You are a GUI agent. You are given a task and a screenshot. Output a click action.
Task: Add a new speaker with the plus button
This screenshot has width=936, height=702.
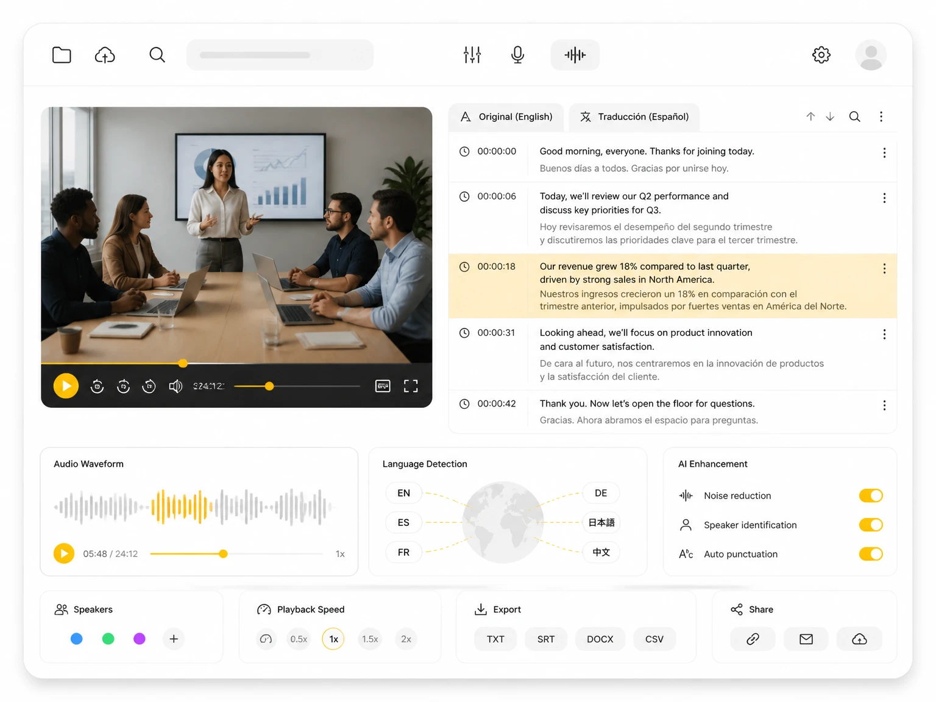[x=174, y=639]
